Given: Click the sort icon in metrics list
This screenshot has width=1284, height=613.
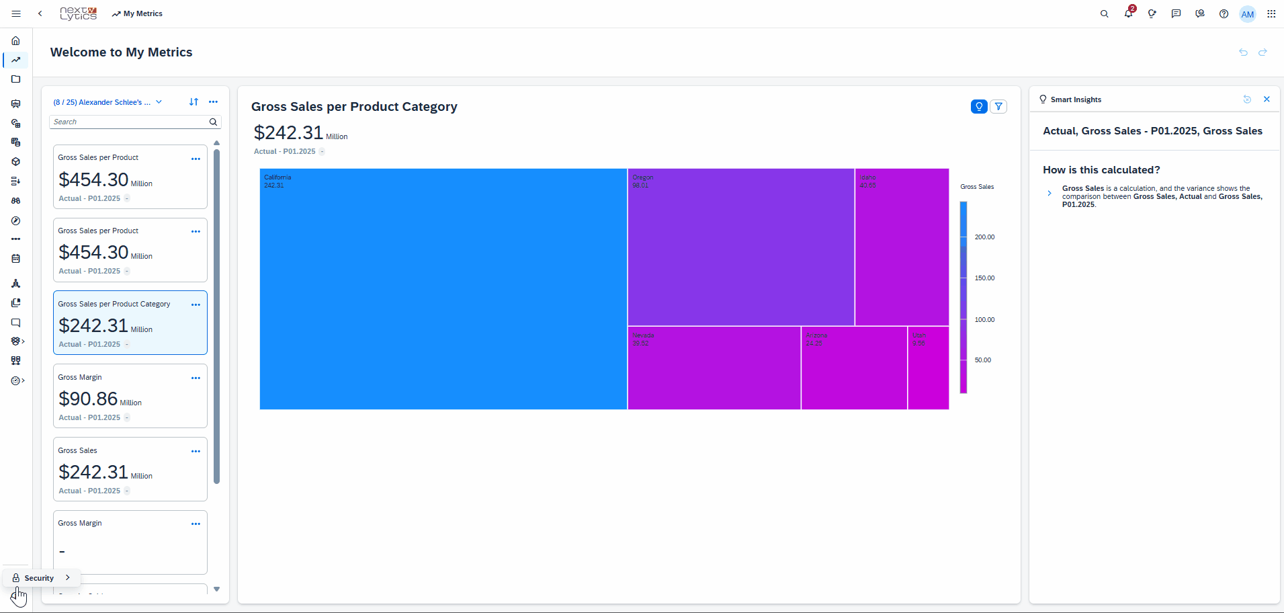Looking at the screenshot, I should [194, 102].
